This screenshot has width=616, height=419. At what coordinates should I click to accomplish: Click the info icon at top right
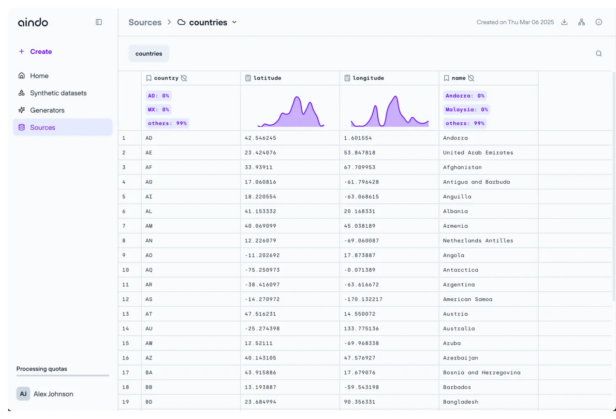[599, 22]
